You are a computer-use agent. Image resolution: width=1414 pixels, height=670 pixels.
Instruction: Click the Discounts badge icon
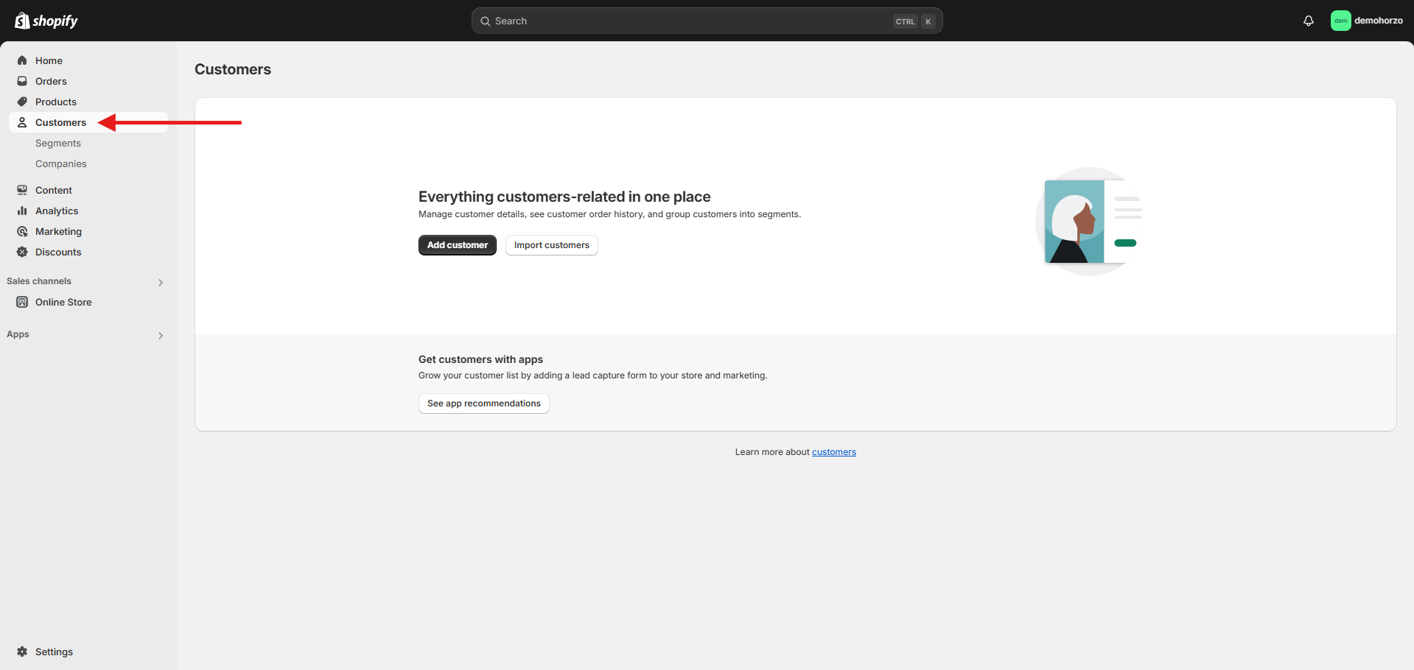(22, 252)
